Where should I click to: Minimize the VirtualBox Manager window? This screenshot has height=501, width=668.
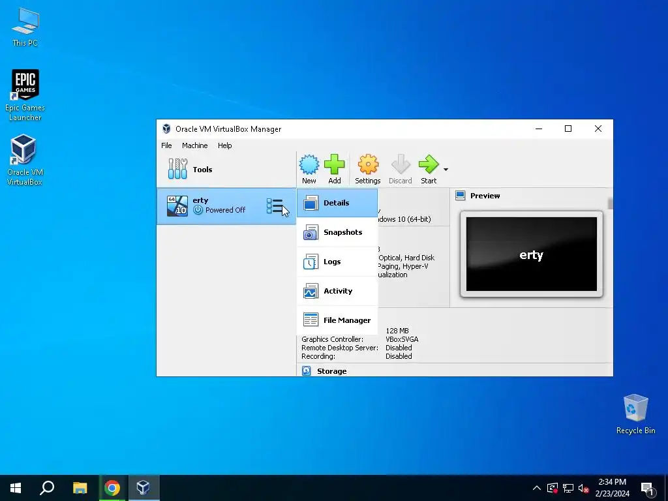(x=539, y=129)
